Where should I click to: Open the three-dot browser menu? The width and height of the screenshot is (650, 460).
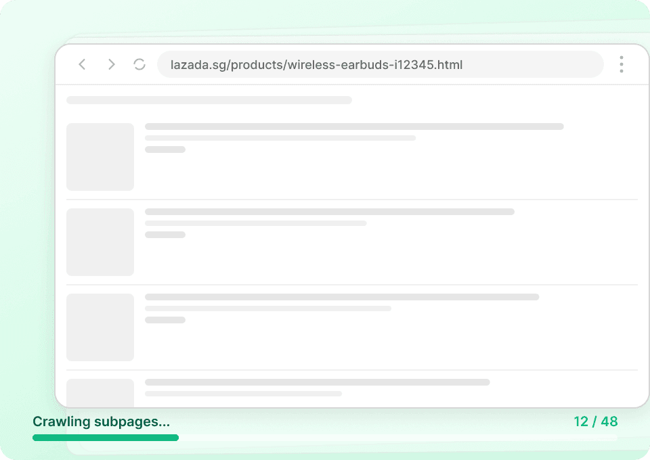[x=621, y=64]
